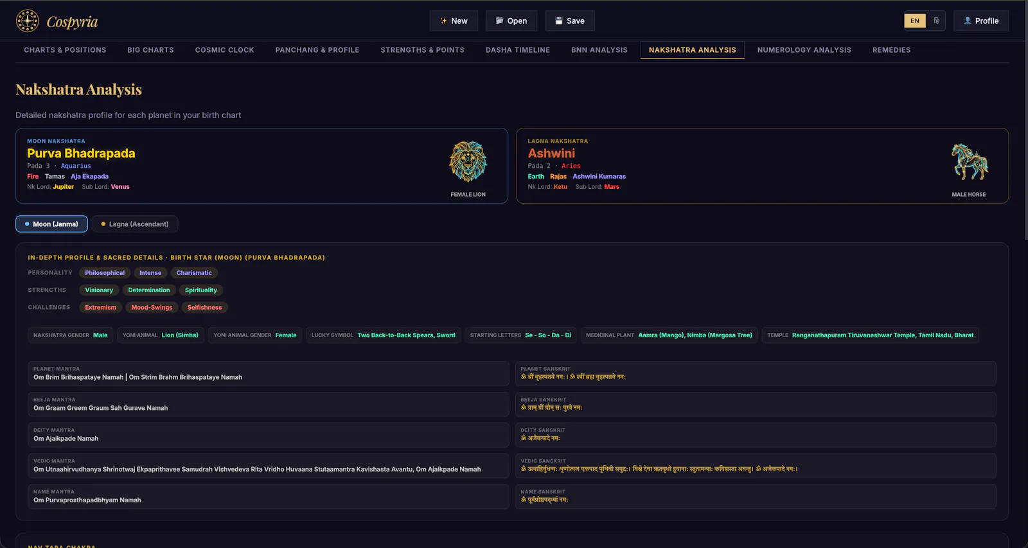1028x548 pixels.
Task: Select the Moon (Janma) profile toggle
Action: tap(51, 224)
